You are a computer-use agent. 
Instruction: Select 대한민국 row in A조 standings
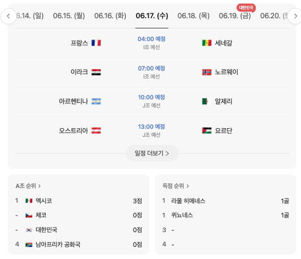coord(79,230)
